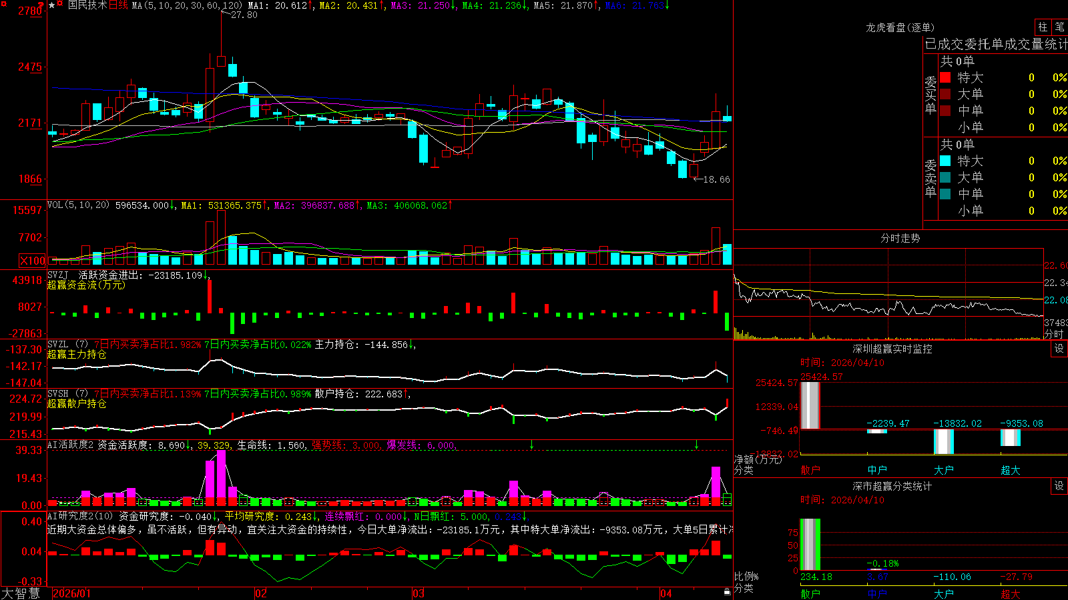This screenshot has height=600, width=1068.
Task: Click the 02 month marker on time axis
Action: [x=261, y=593]
